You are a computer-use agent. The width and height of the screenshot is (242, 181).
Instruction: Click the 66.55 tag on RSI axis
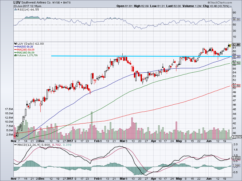[236, 19]
